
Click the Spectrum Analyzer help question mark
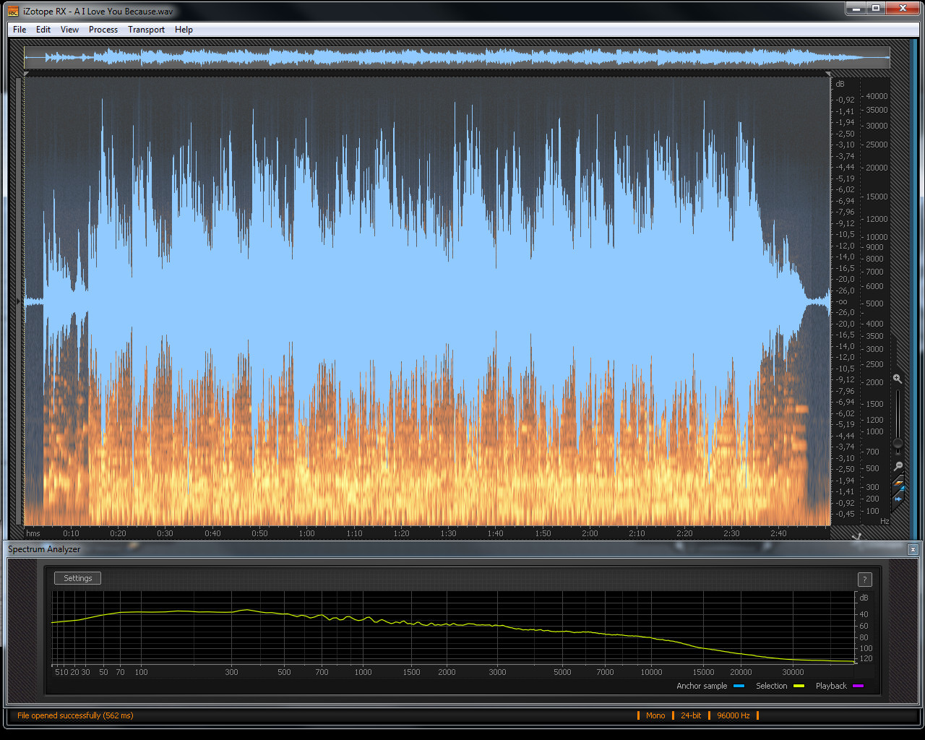click(x=864, y=580)
